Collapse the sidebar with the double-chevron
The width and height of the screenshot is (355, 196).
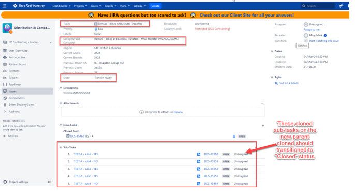pos(49,182)
